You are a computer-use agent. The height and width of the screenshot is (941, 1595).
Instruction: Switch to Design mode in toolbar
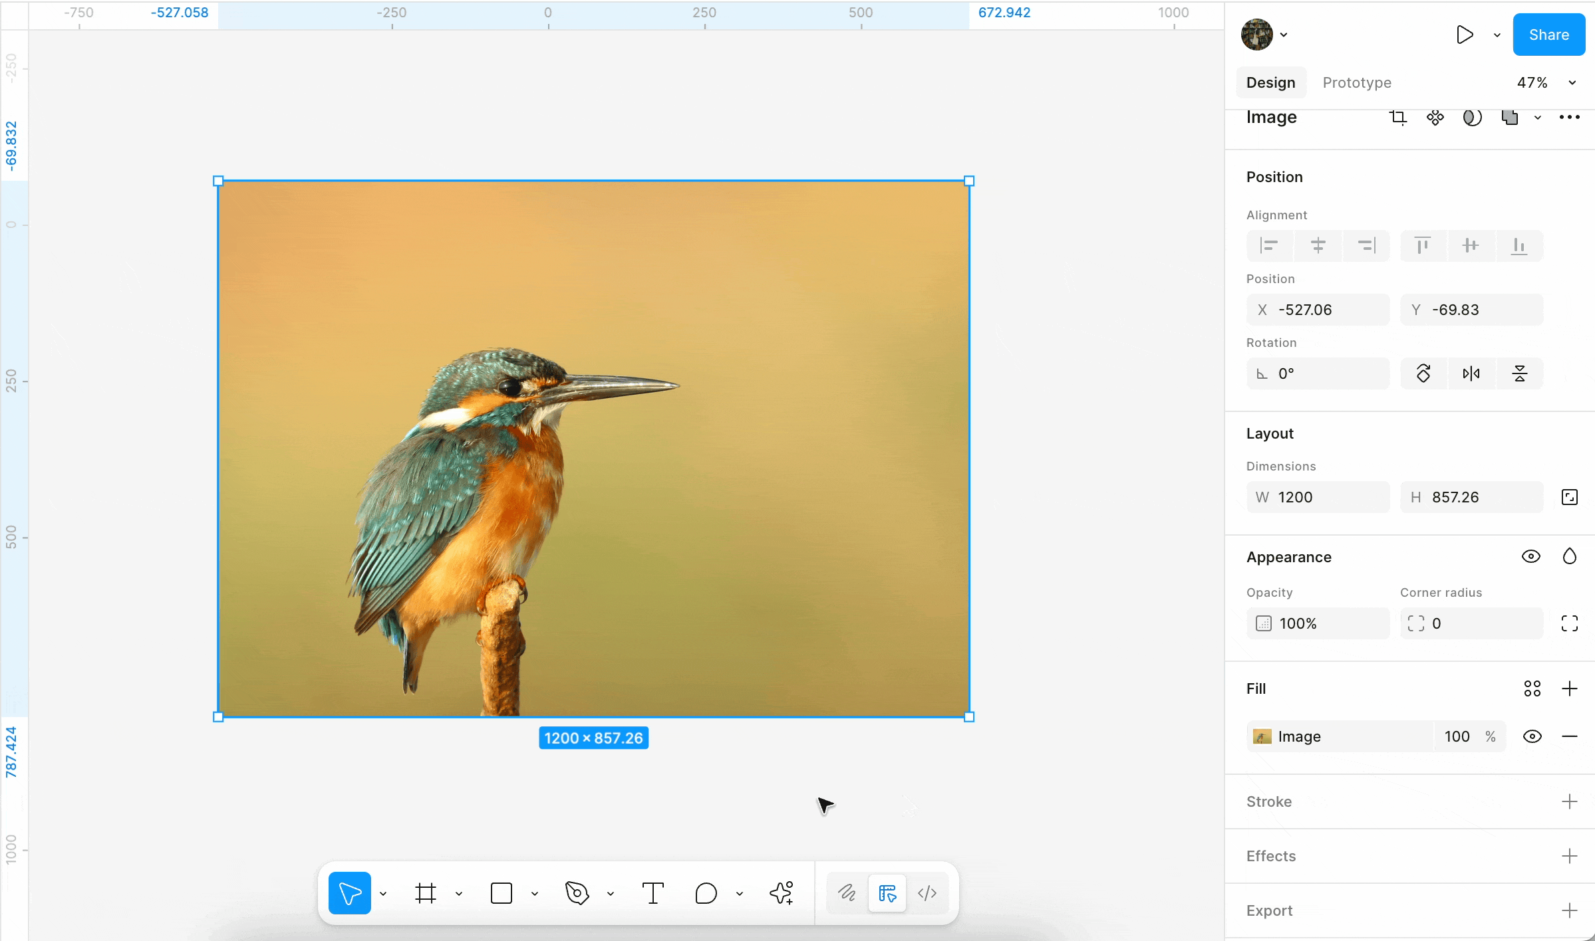tap(887, 893)
